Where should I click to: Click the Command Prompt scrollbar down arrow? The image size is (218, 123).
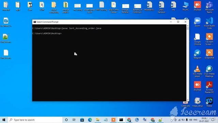tap(188, 100)
